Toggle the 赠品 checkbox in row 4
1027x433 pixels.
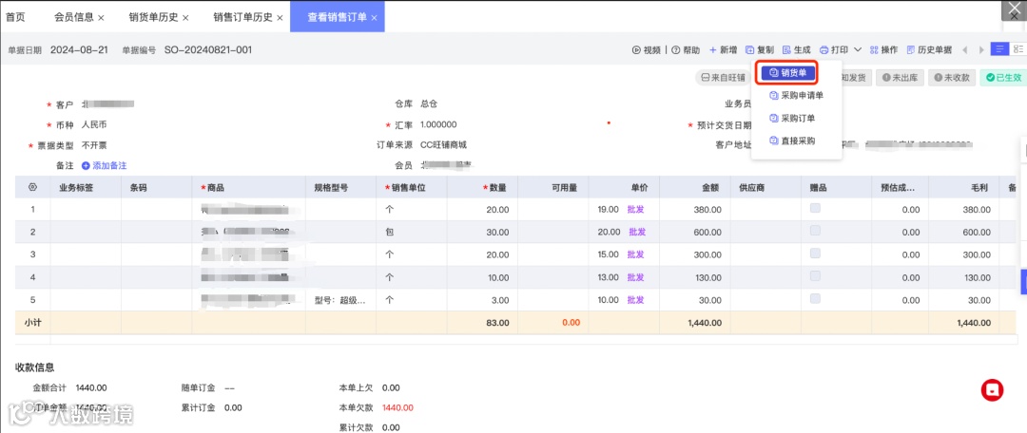point(815,276)
